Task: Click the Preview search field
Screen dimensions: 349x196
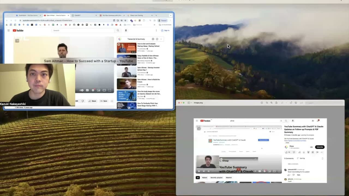Action: pyautogui.click(x=324, y=103)
